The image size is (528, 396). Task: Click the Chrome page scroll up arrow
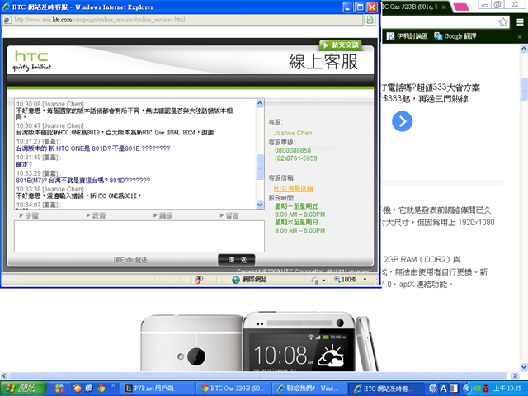tap(524, 49)
